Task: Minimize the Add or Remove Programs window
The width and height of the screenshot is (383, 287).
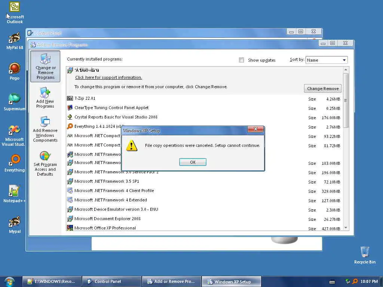Action: pos(323,43)
